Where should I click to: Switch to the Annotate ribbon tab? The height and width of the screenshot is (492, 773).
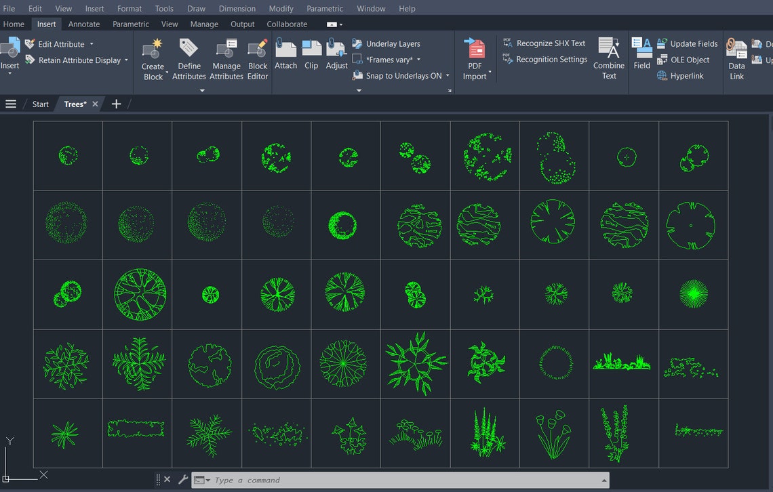[x=83, y=24]
